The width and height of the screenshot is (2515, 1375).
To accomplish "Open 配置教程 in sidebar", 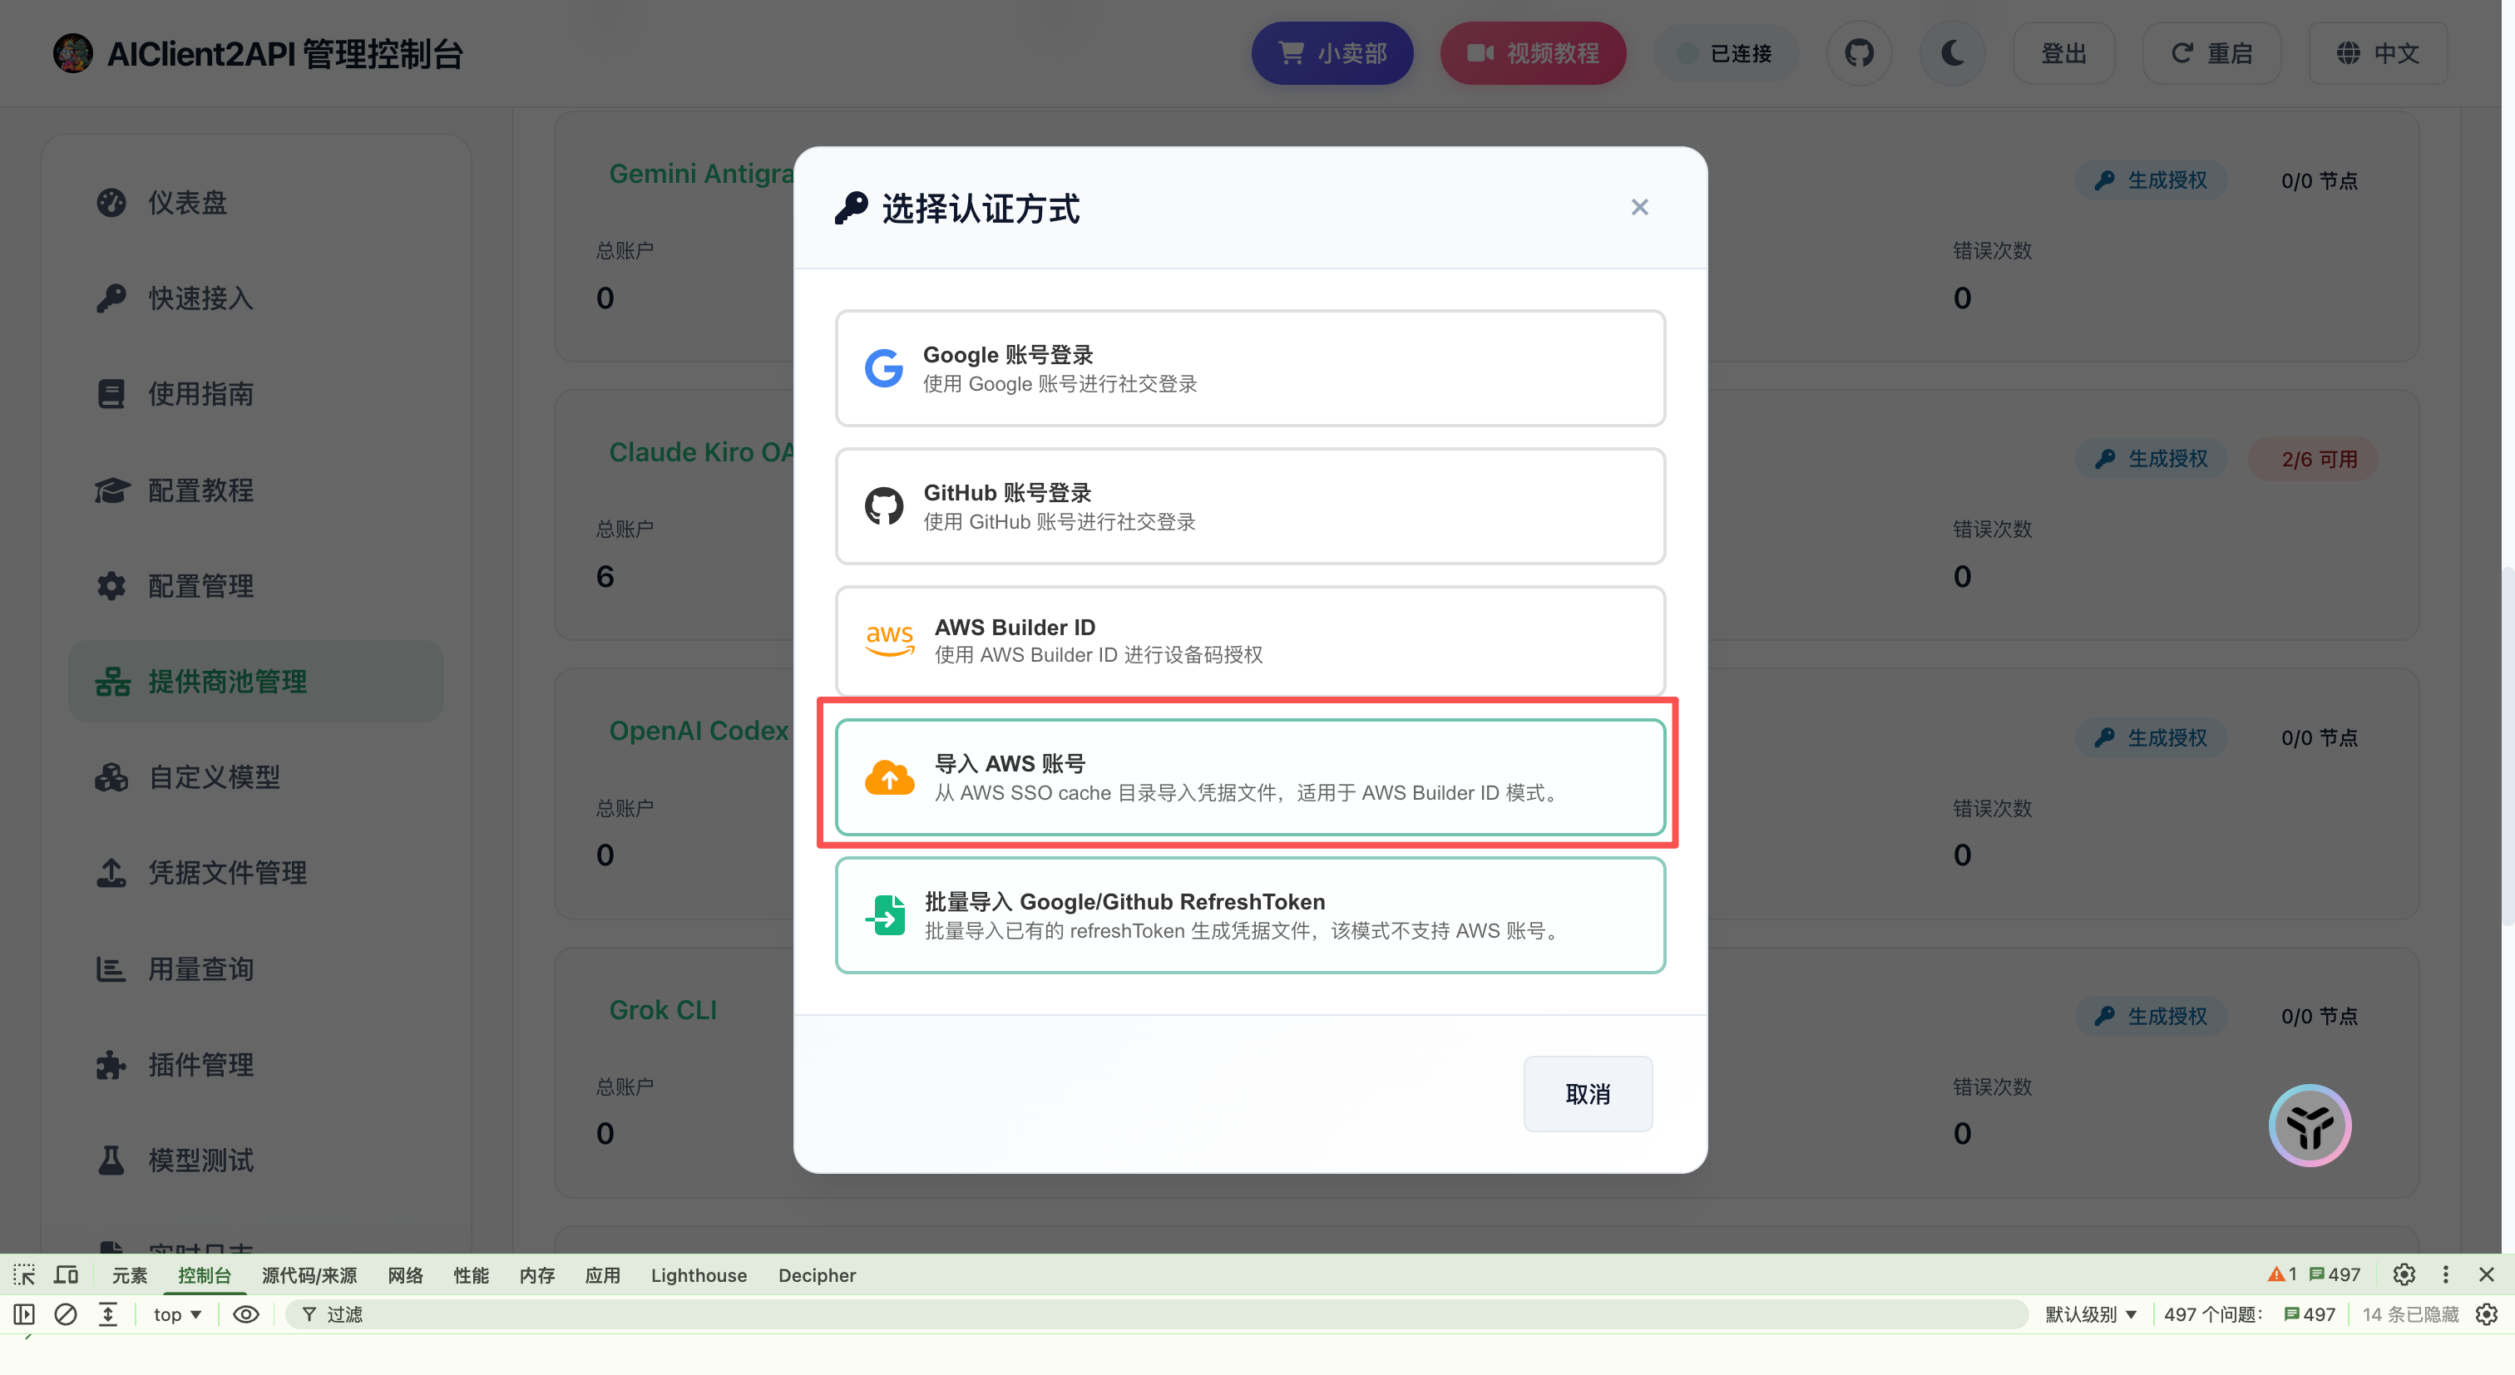I will pyautogui.click(x=256, y=489).
